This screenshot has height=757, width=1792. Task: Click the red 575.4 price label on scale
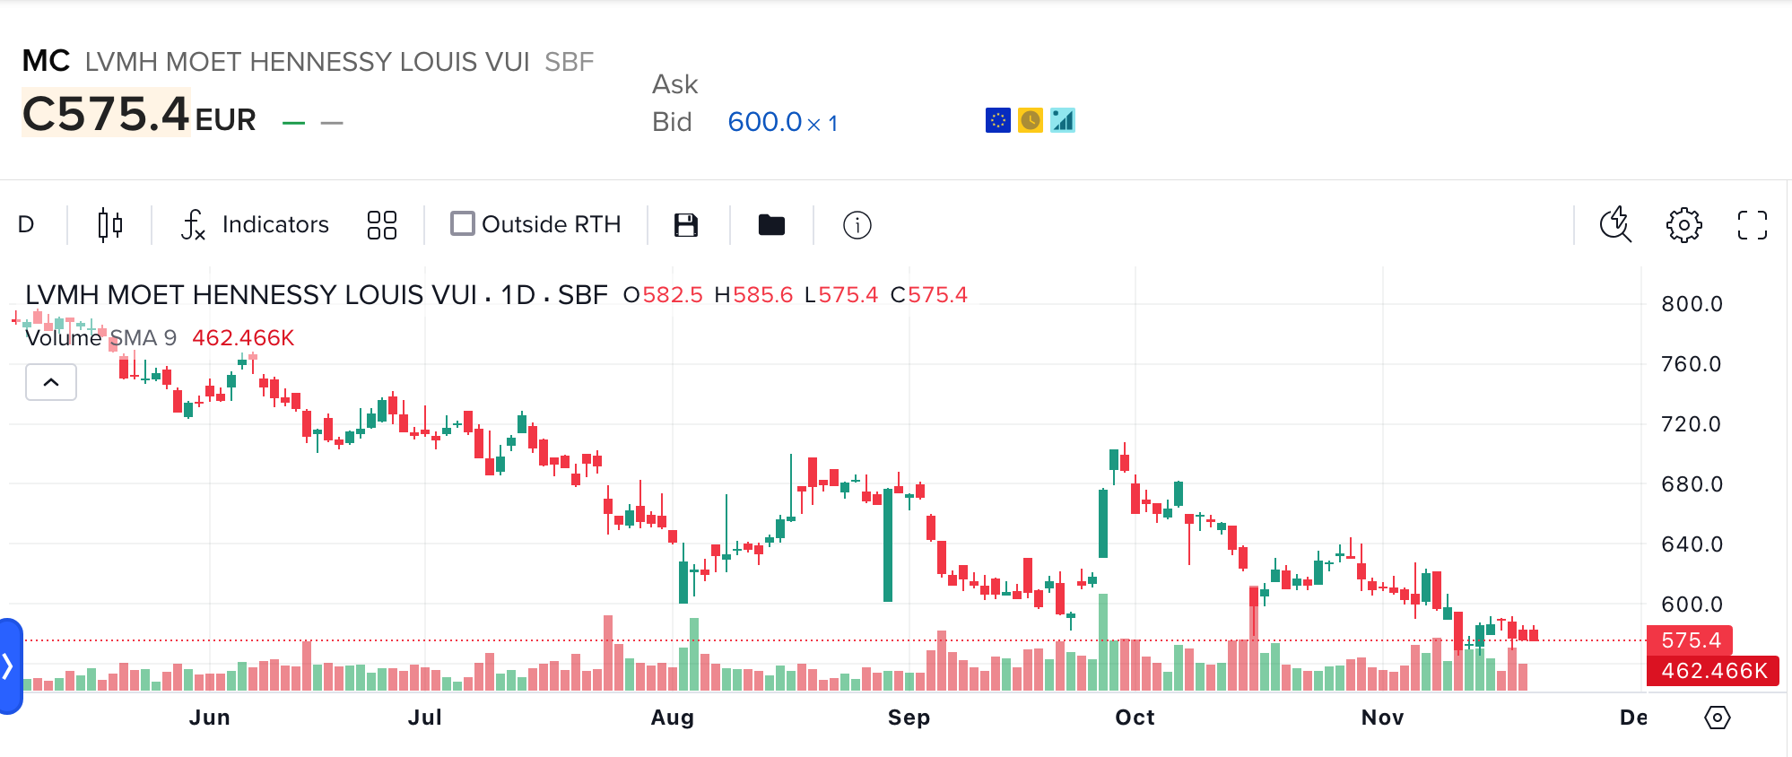(1691, 640)
